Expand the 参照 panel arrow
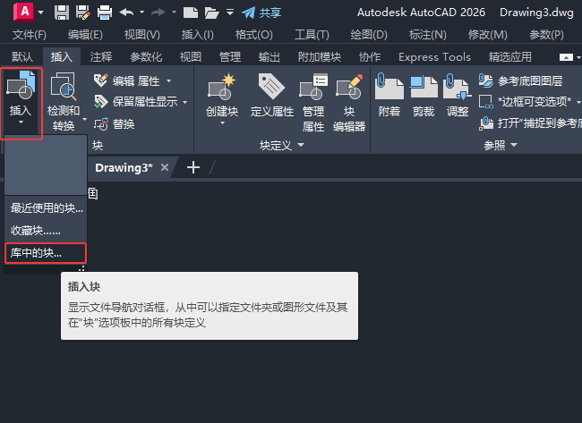This screenshot has height=423, width=582. pyautogui.click(x=514, y=145)
